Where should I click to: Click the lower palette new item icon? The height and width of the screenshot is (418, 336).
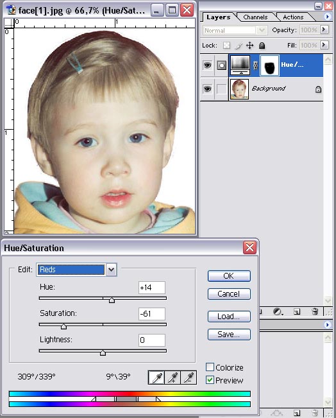[297, 414]
